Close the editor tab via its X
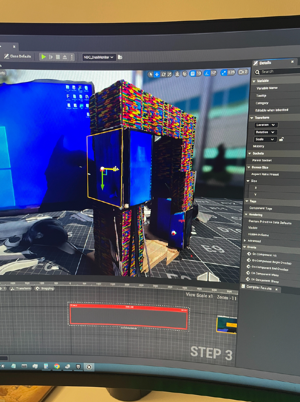This screenshot has height=402, width=300. pos(14,47)
